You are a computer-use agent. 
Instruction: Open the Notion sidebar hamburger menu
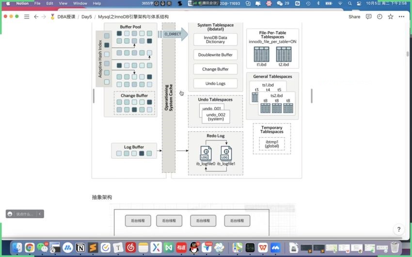27,16
